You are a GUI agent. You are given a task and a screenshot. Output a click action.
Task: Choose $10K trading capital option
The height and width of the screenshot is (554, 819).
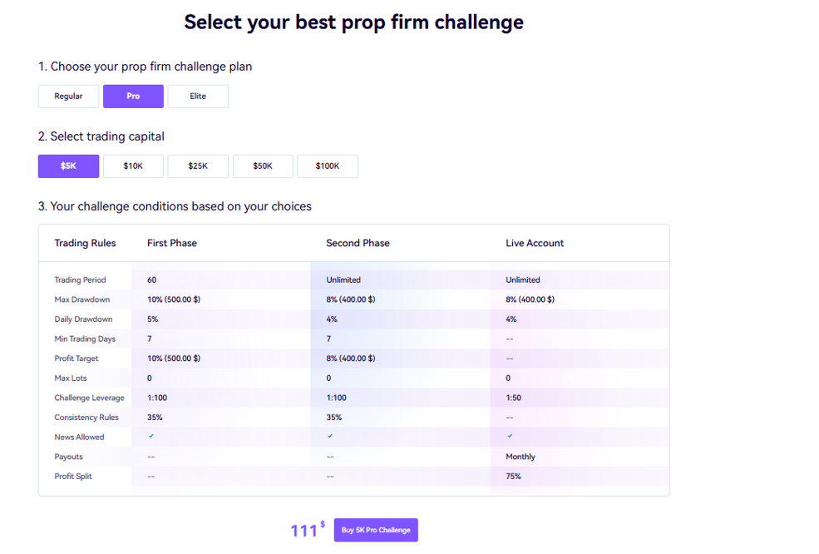tap(133, 166)
